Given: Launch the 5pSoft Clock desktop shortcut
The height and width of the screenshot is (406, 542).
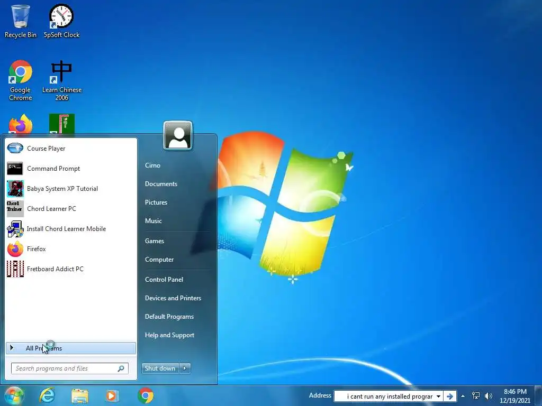Looking at the screenshot, I should click(61, 21).
